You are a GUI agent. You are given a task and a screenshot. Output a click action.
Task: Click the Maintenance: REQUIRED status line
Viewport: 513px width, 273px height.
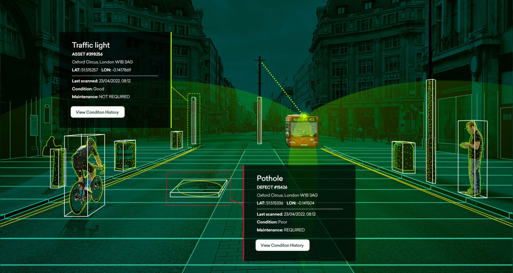(x=280, y=230)
